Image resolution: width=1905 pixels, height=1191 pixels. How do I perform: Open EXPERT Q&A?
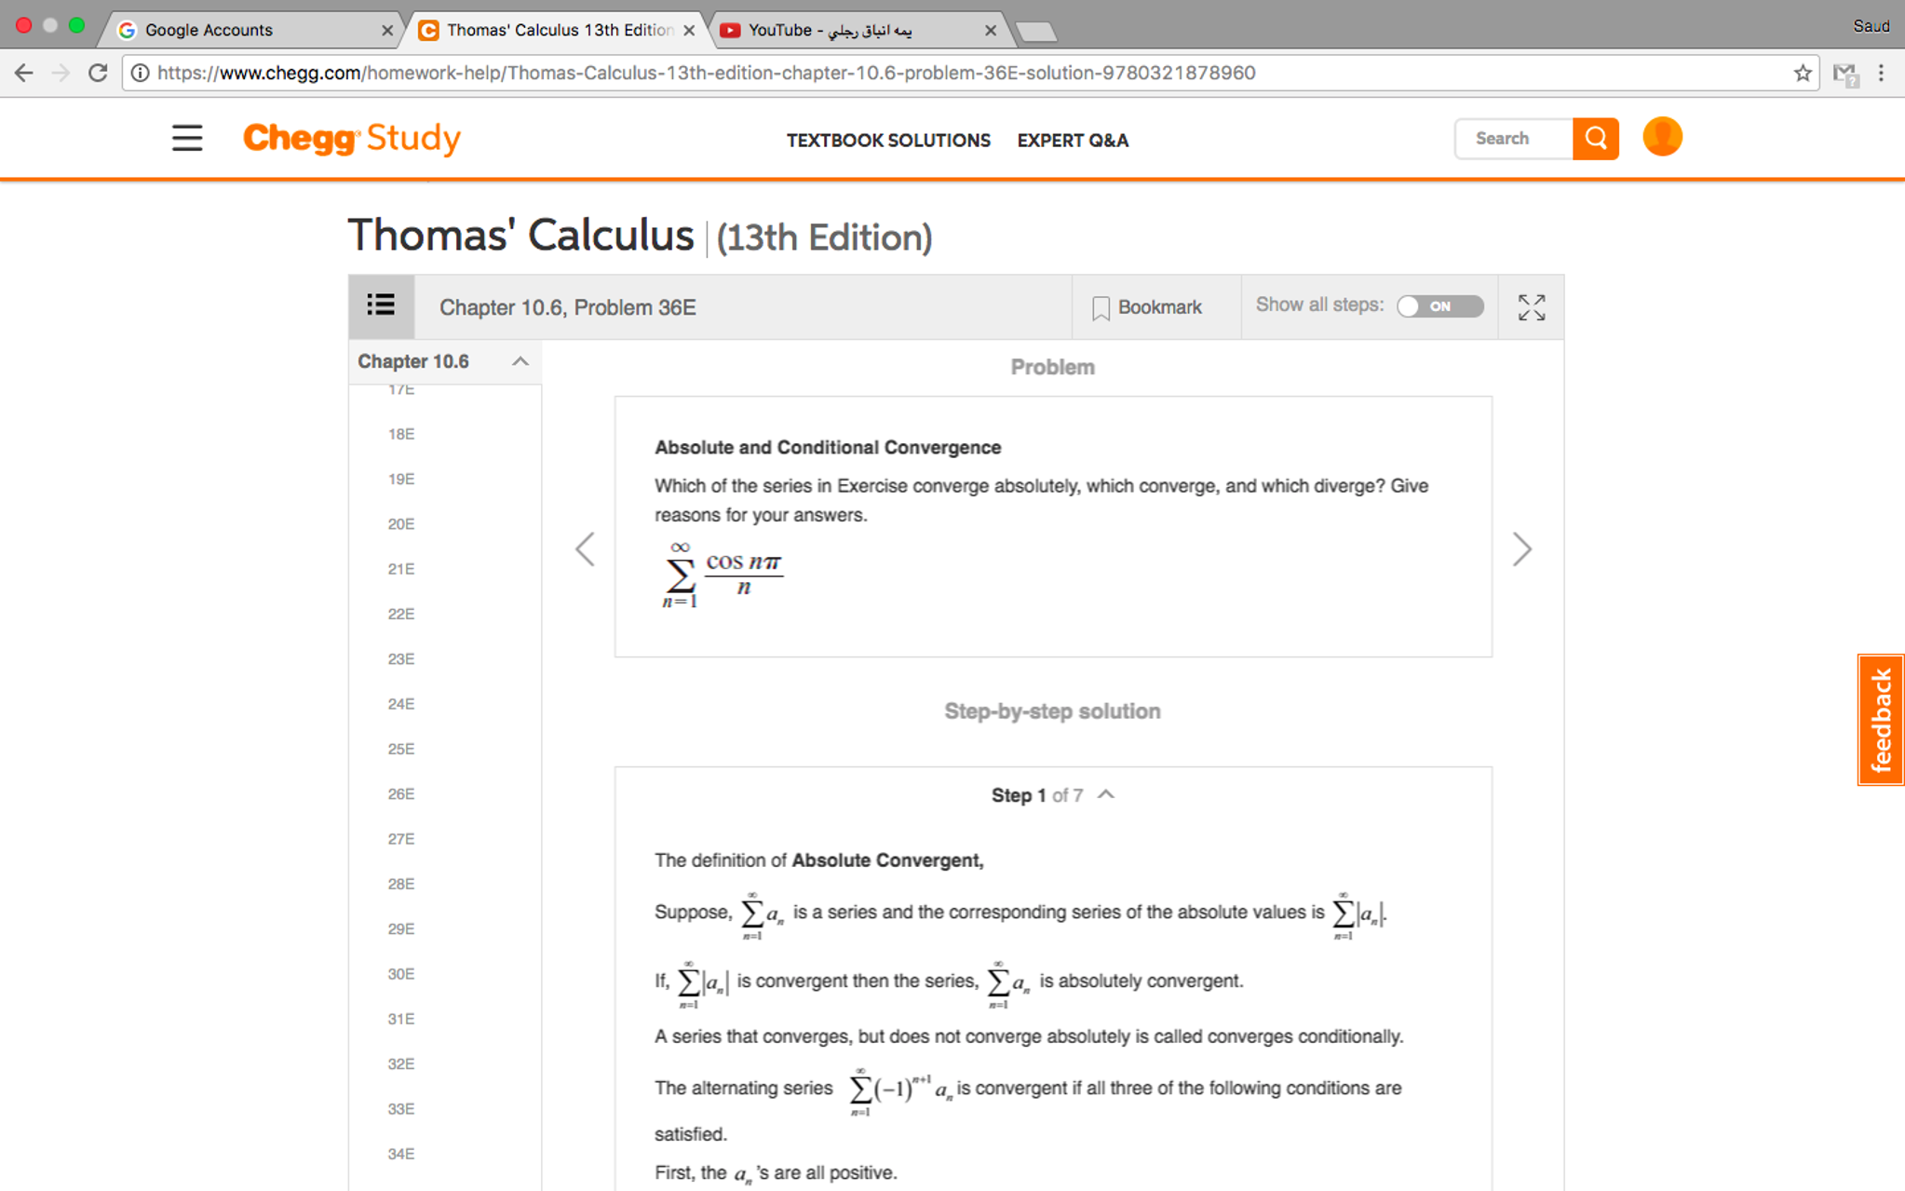pos(1073,140)
